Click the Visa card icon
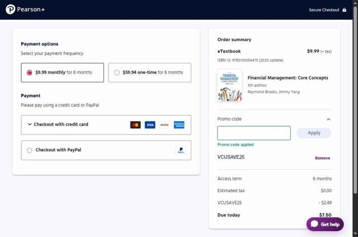Image resolution: width=358 pixels, height=237 pixels. pos(150,125)
